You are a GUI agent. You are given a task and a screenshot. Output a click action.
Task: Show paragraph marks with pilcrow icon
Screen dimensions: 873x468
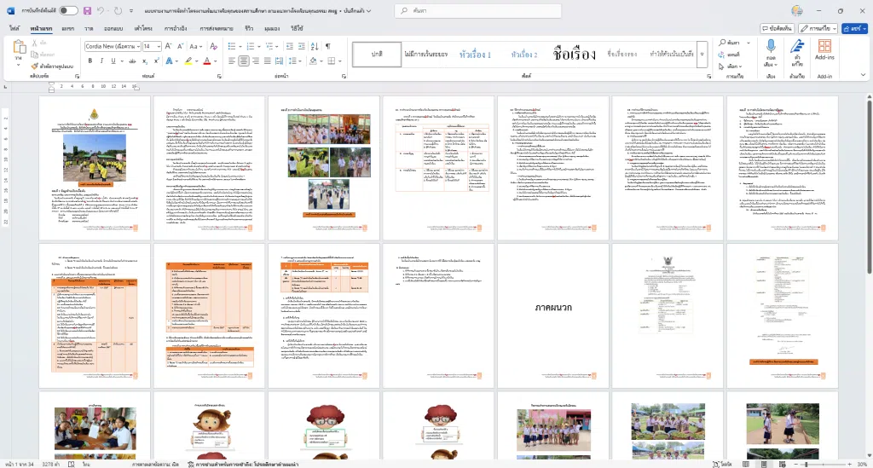tap(328, 46)
